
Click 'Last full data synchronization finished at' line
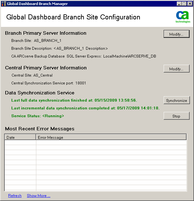74,100
